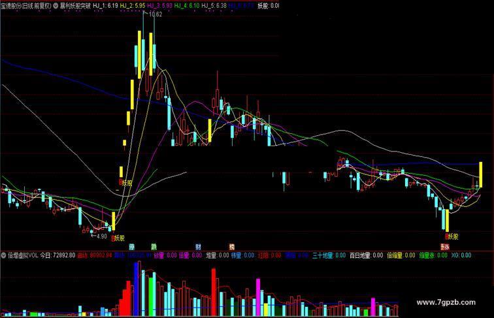The height and width of the screenshot is (318, 494).
Task: Open the green 跌 info marker icon
Action: 154,247
